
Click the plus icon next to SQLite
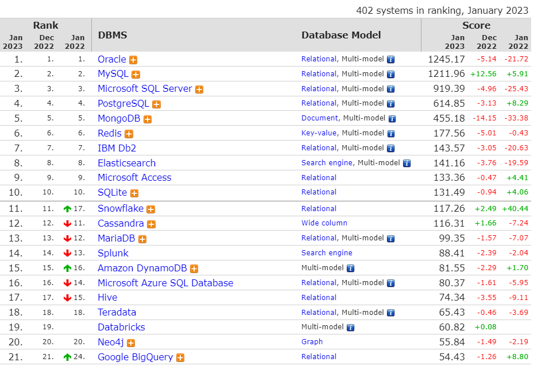134,193
